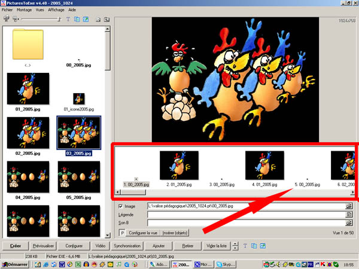The image size is (359, 269).
Task: Click the Vider la liste button
Action: [x=217, y=246]
